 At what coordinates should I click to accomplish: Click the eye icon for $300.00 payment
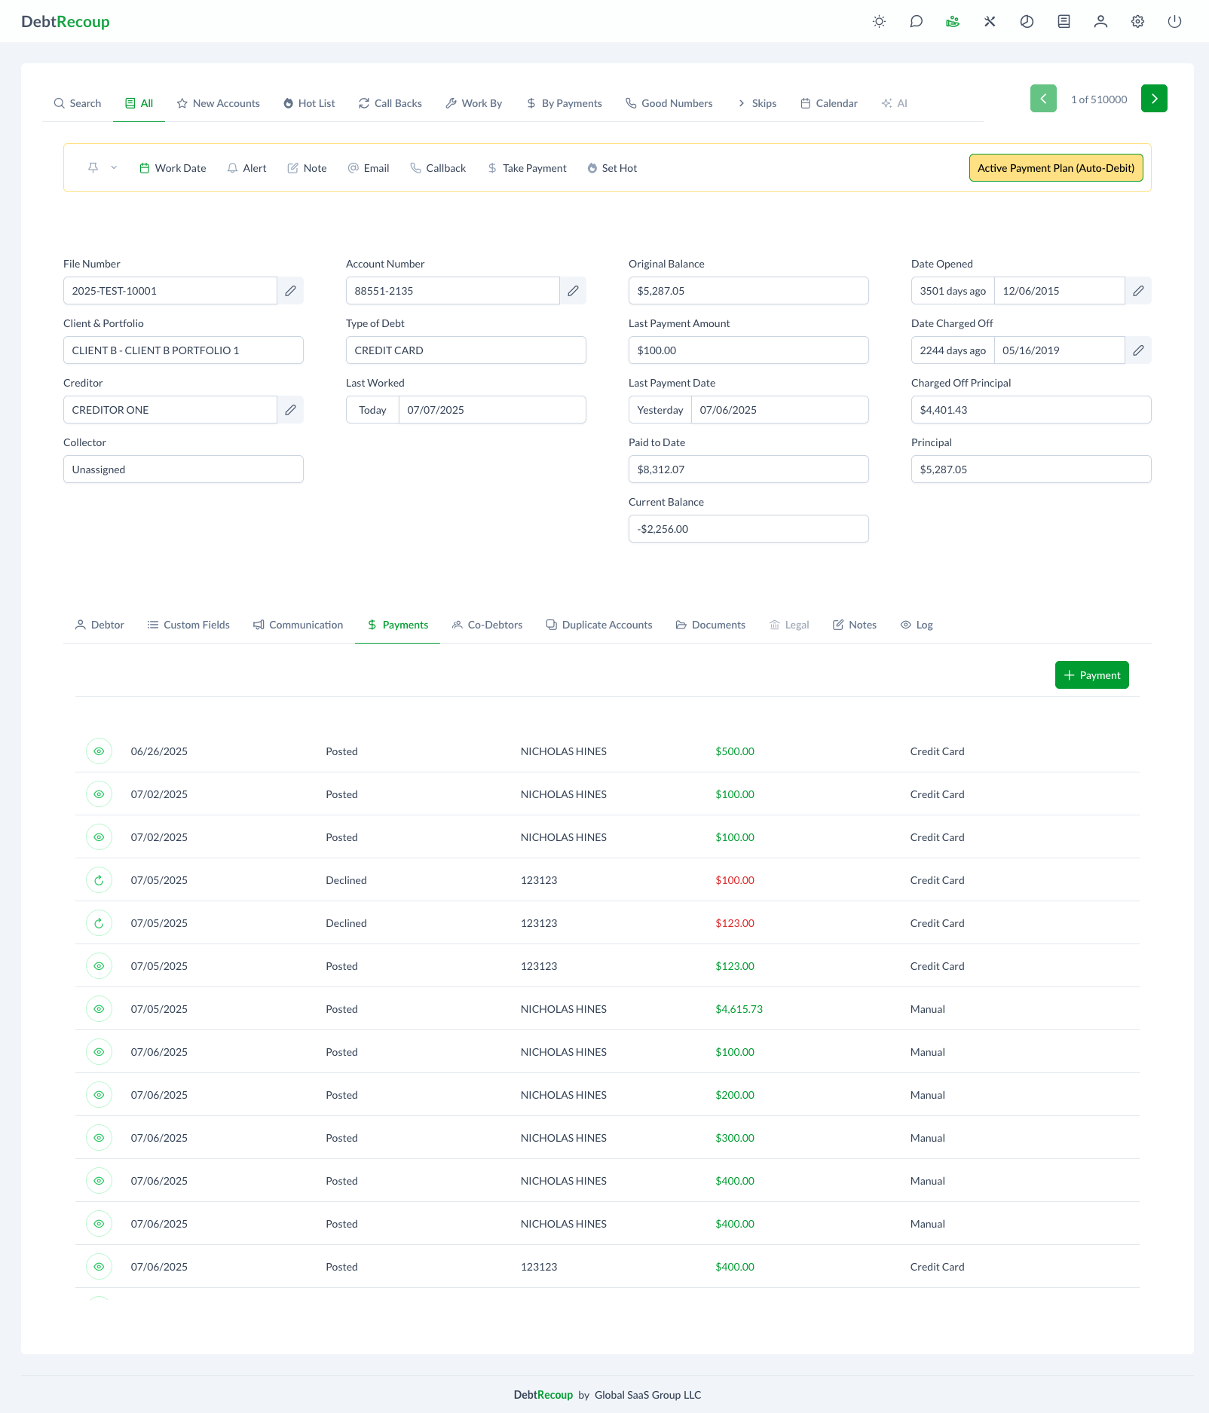(99, 1138)
